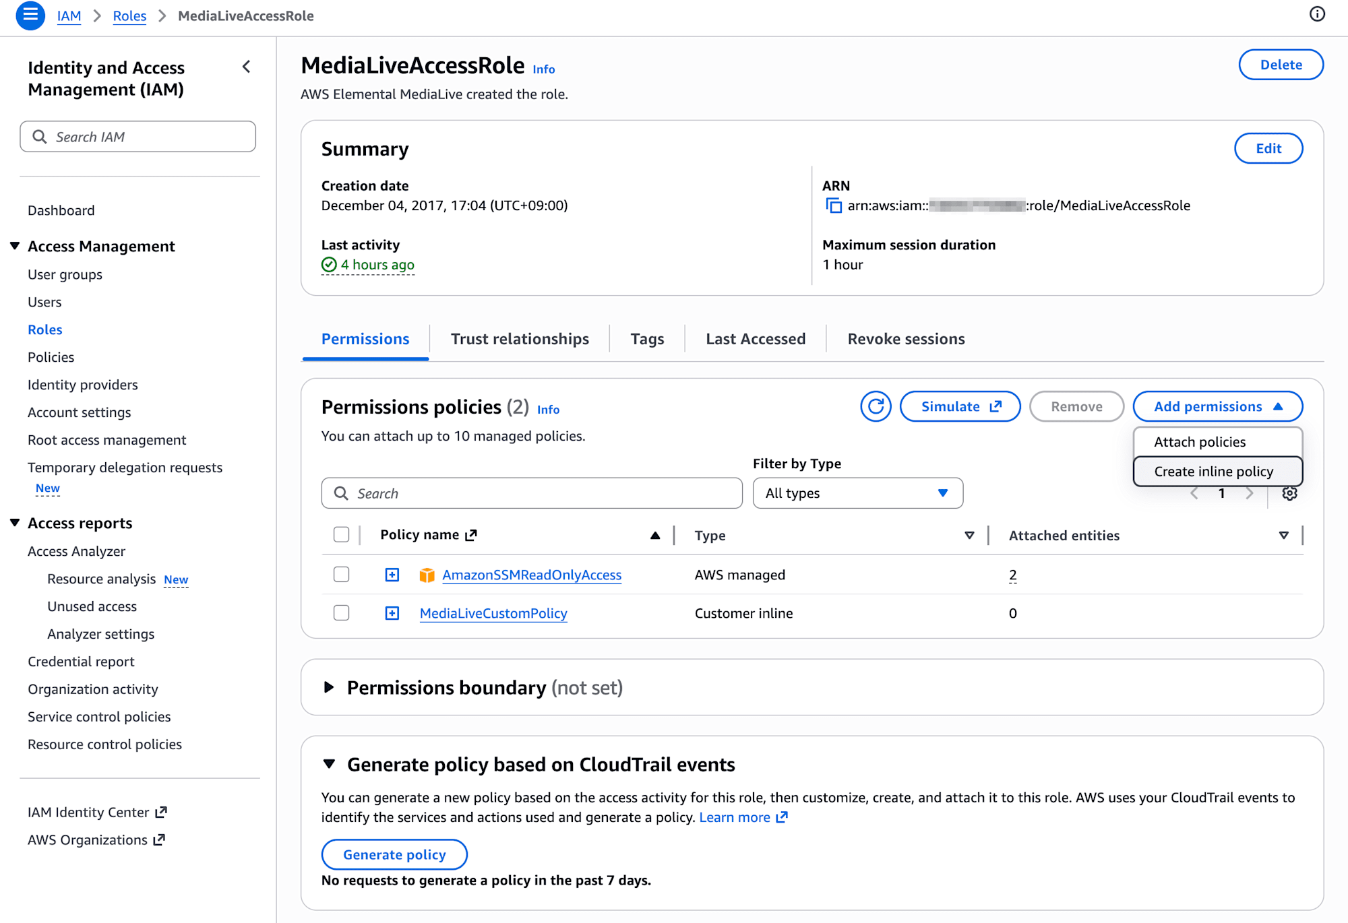Switch to the Trust relationships tab
Image resolution: width=1348 pixels, height=923 pixels.
click(520, 339)
